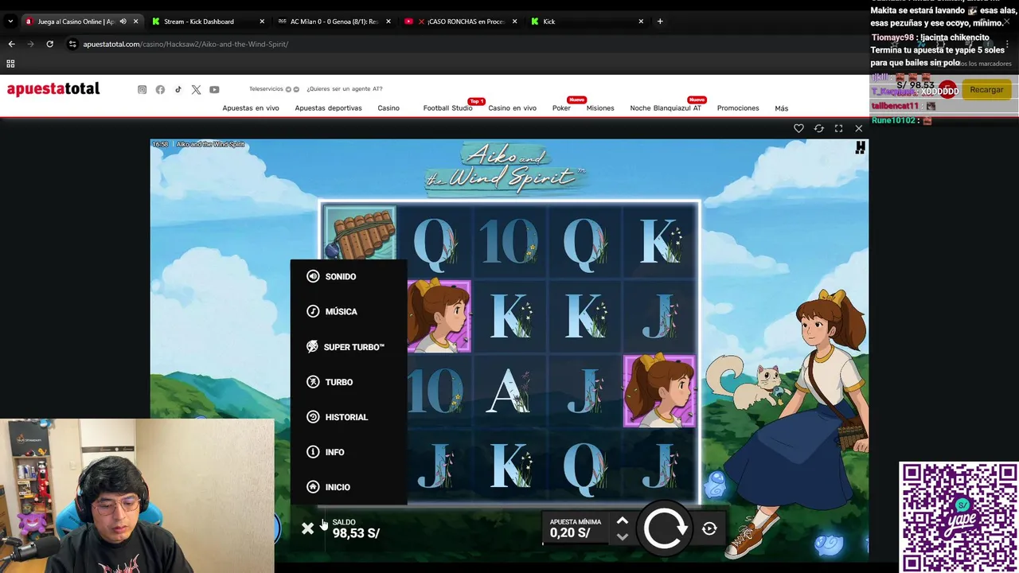This screenshot has width=1019, height=573.
Task: Close the game menu with X icon
Action: (308, 528)
